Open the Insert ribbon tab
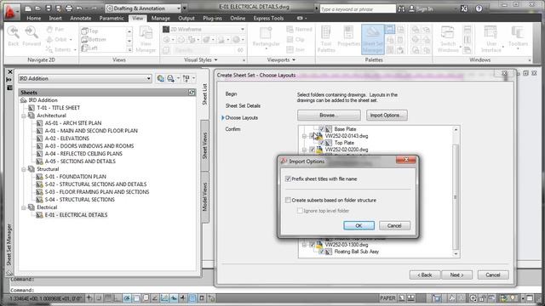This screenshot has height=306, width=545. pyautogui.click(x=55, y=19)
